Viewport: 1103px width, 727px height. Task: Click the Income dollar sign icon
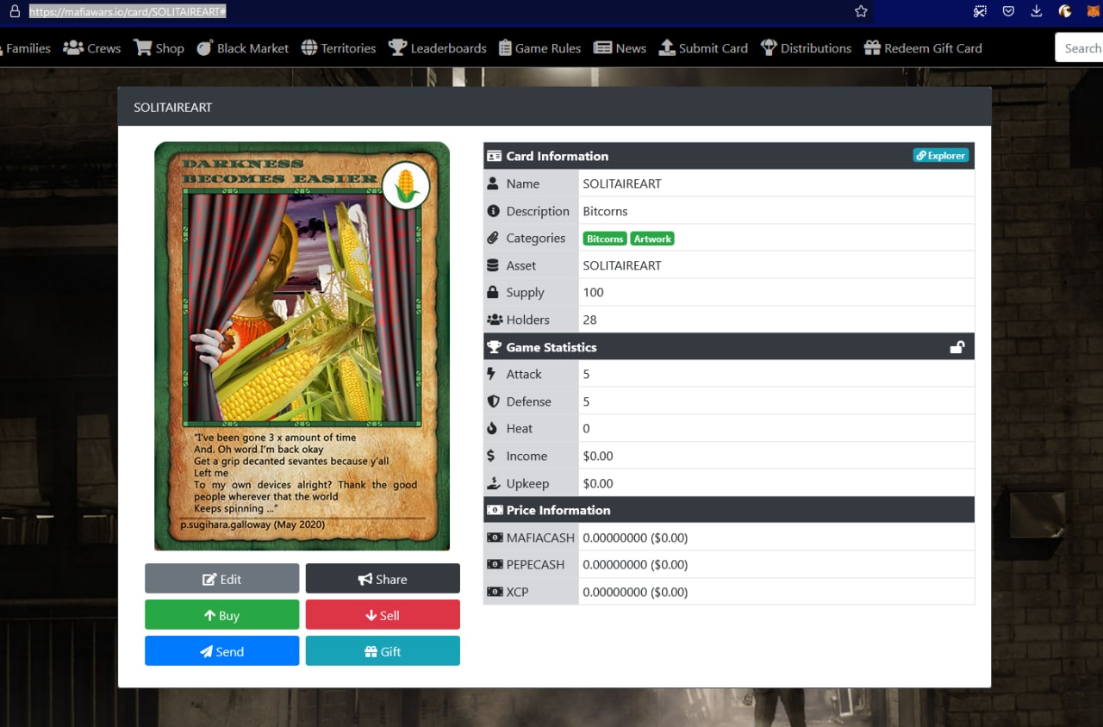(491, 456)
